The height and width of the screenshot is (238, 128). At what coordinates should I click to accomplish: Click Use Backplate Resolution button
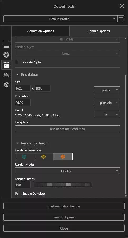(x=68, y=129)
